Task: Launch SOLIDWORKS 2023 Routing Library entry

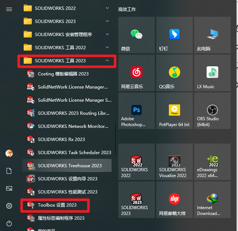Action: click(x=67, y=113)
